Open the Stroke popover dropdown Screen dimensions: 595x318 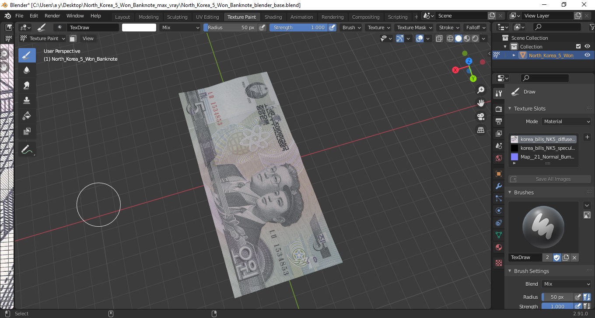point(449,28)
